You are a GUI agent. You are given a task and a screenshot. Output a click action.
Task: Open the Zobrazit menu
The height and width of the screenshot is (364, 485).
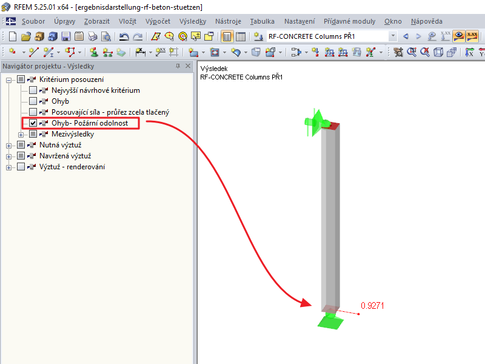(x=97, y=21)
